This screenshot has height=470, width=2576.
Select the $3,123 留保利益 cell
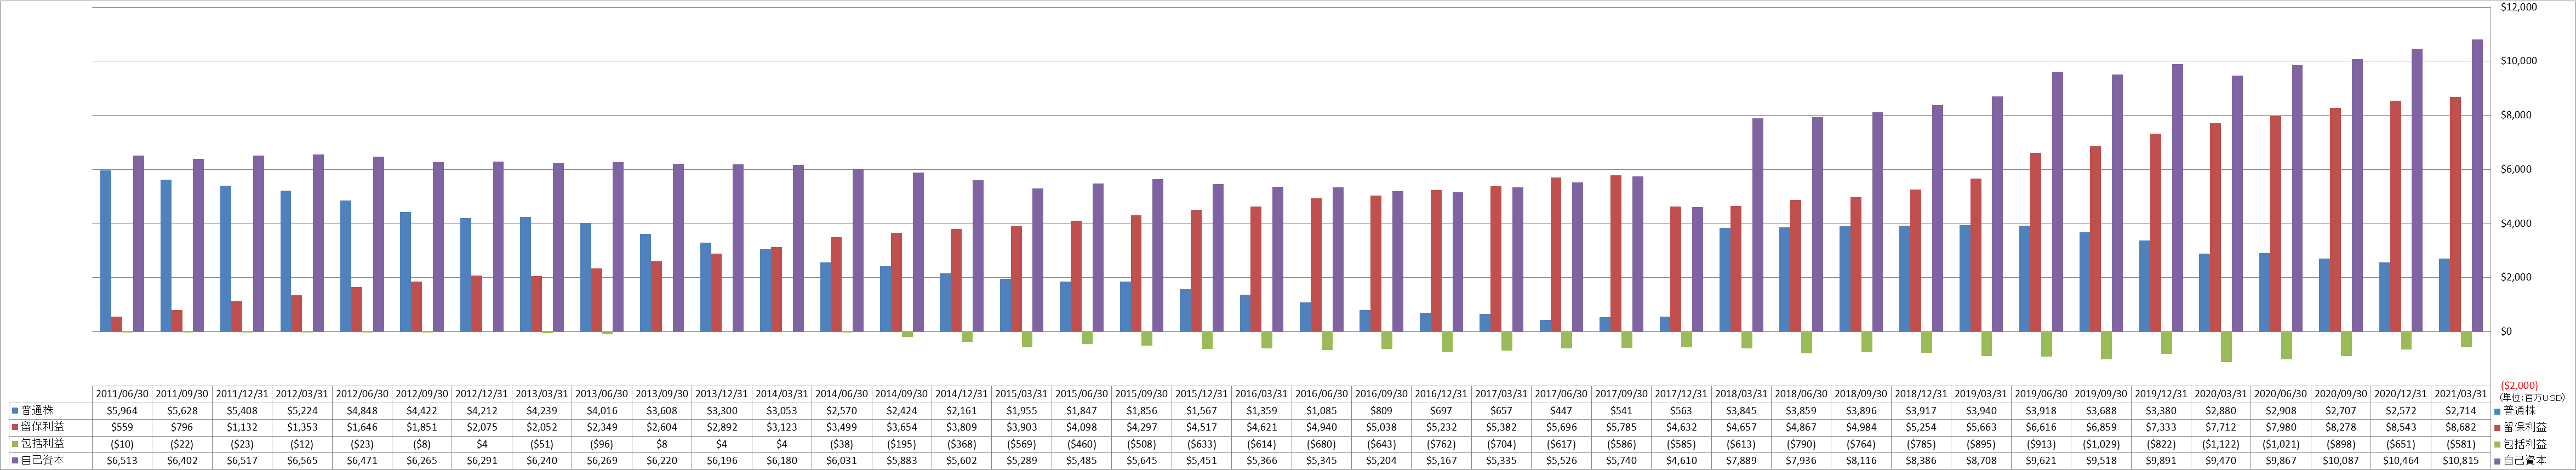point(782,427)
